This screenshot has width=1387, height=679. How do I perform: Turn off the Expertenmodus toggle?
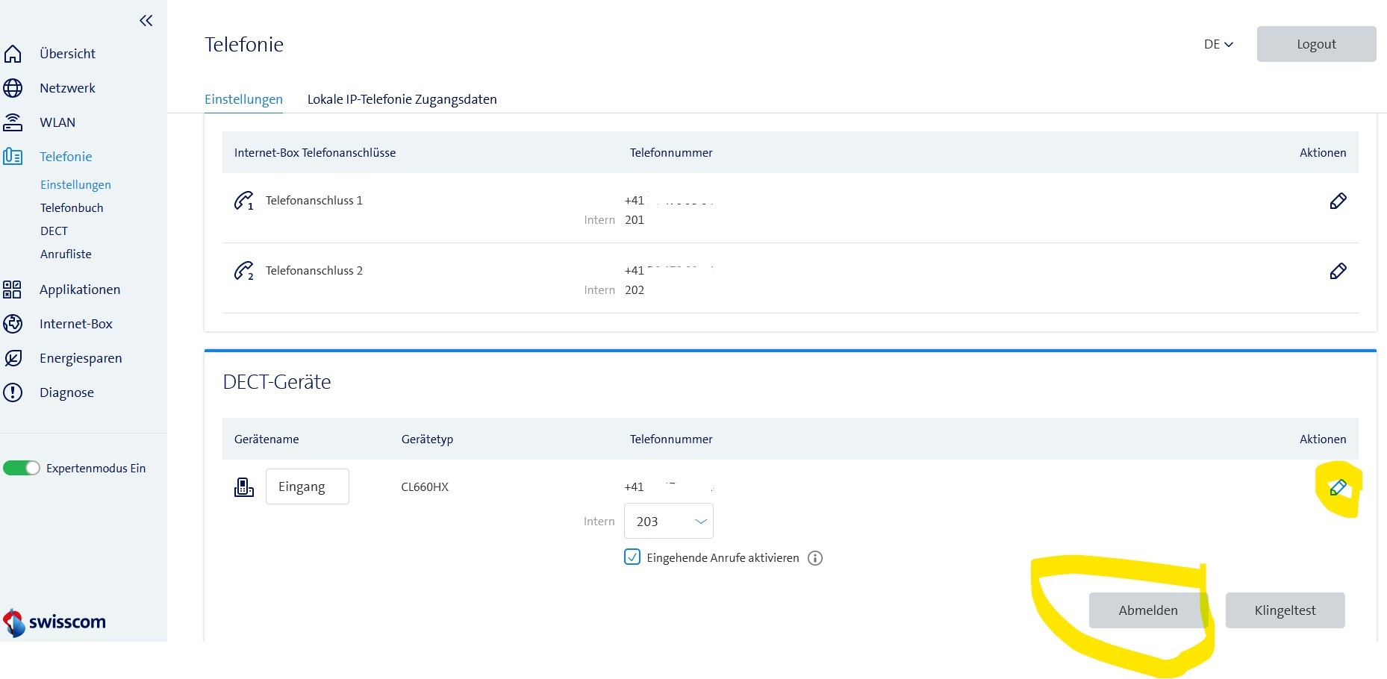[22, 468]
